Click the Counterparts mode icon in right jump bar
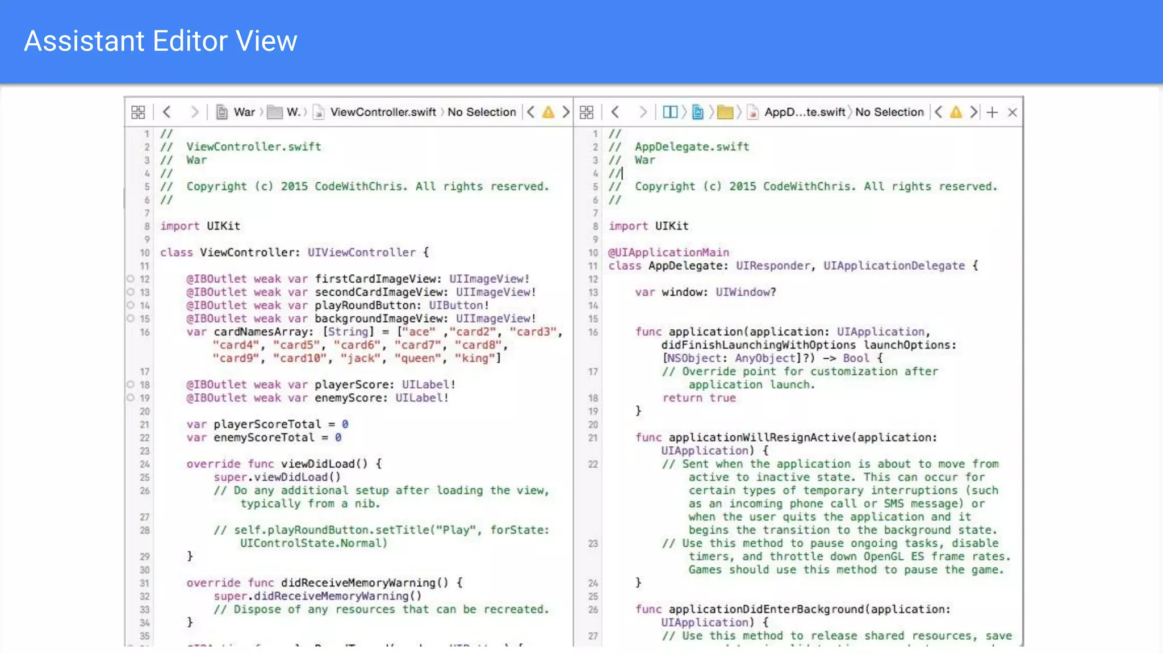Image resolution: width=1163 pixels, height=654 pixels. [670, 112]
